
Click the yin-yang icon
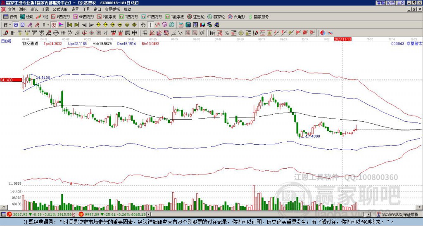coord(323,33)
